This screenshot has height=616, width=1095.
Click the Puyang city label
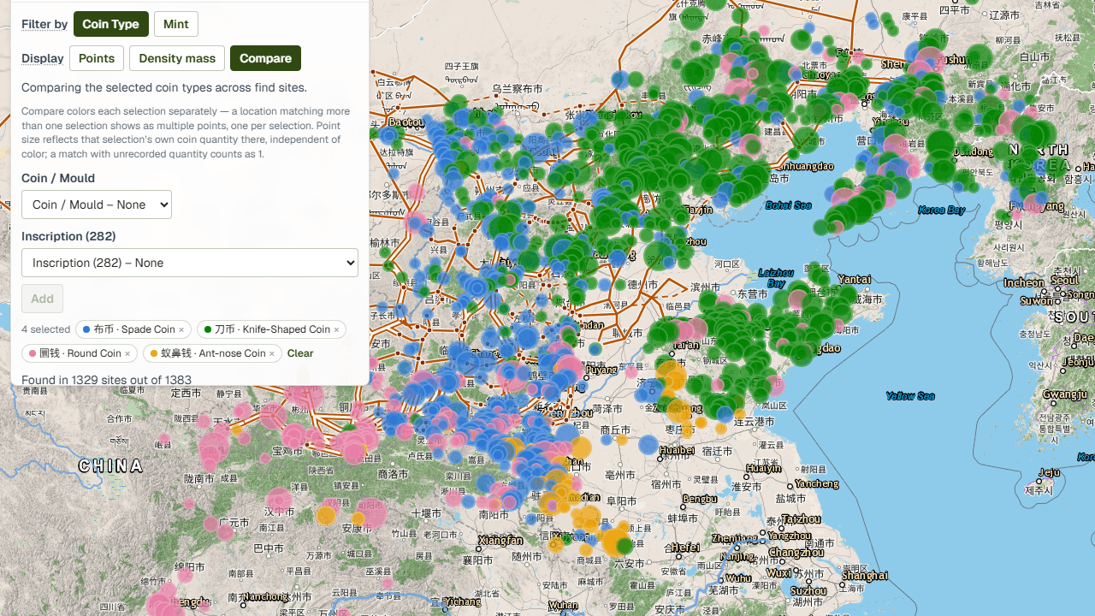click(x=601, y=370)
